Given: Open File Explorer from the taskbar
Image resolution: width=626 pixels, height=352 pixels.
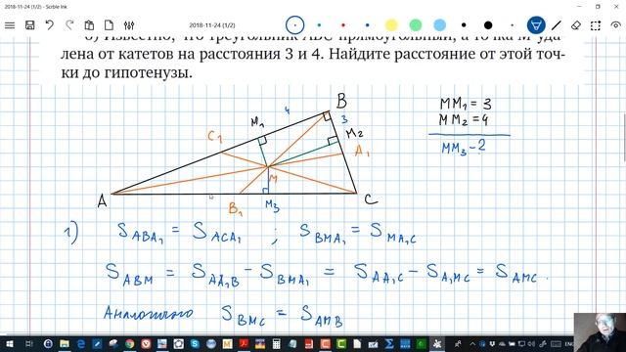Looking at the screenshot, I should tap(65, 344).
